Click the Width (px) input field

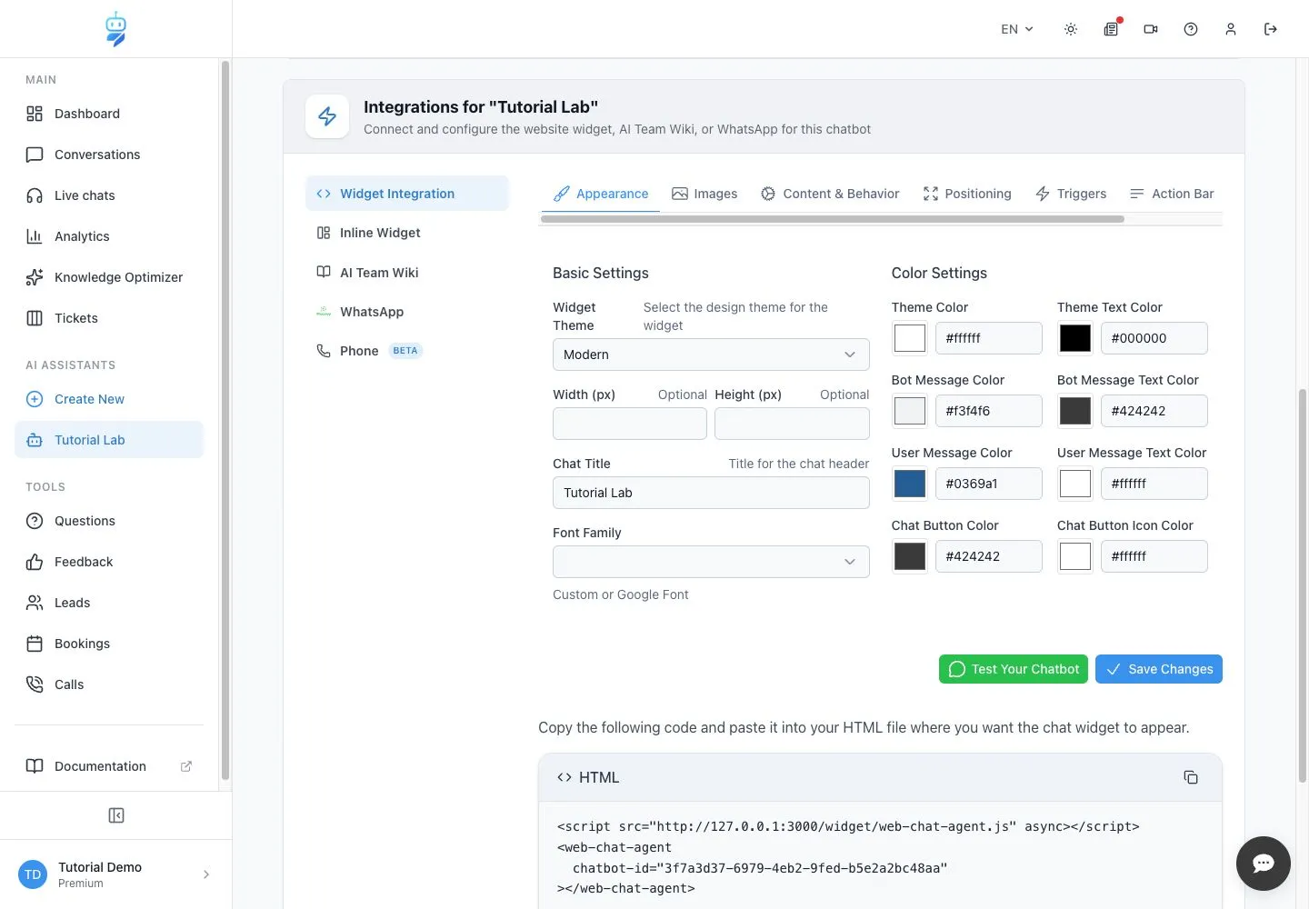(630, 424)
